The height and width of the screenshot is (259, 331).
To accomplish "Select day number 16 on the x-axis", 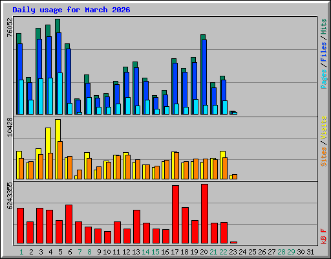I will pos(165,252).
